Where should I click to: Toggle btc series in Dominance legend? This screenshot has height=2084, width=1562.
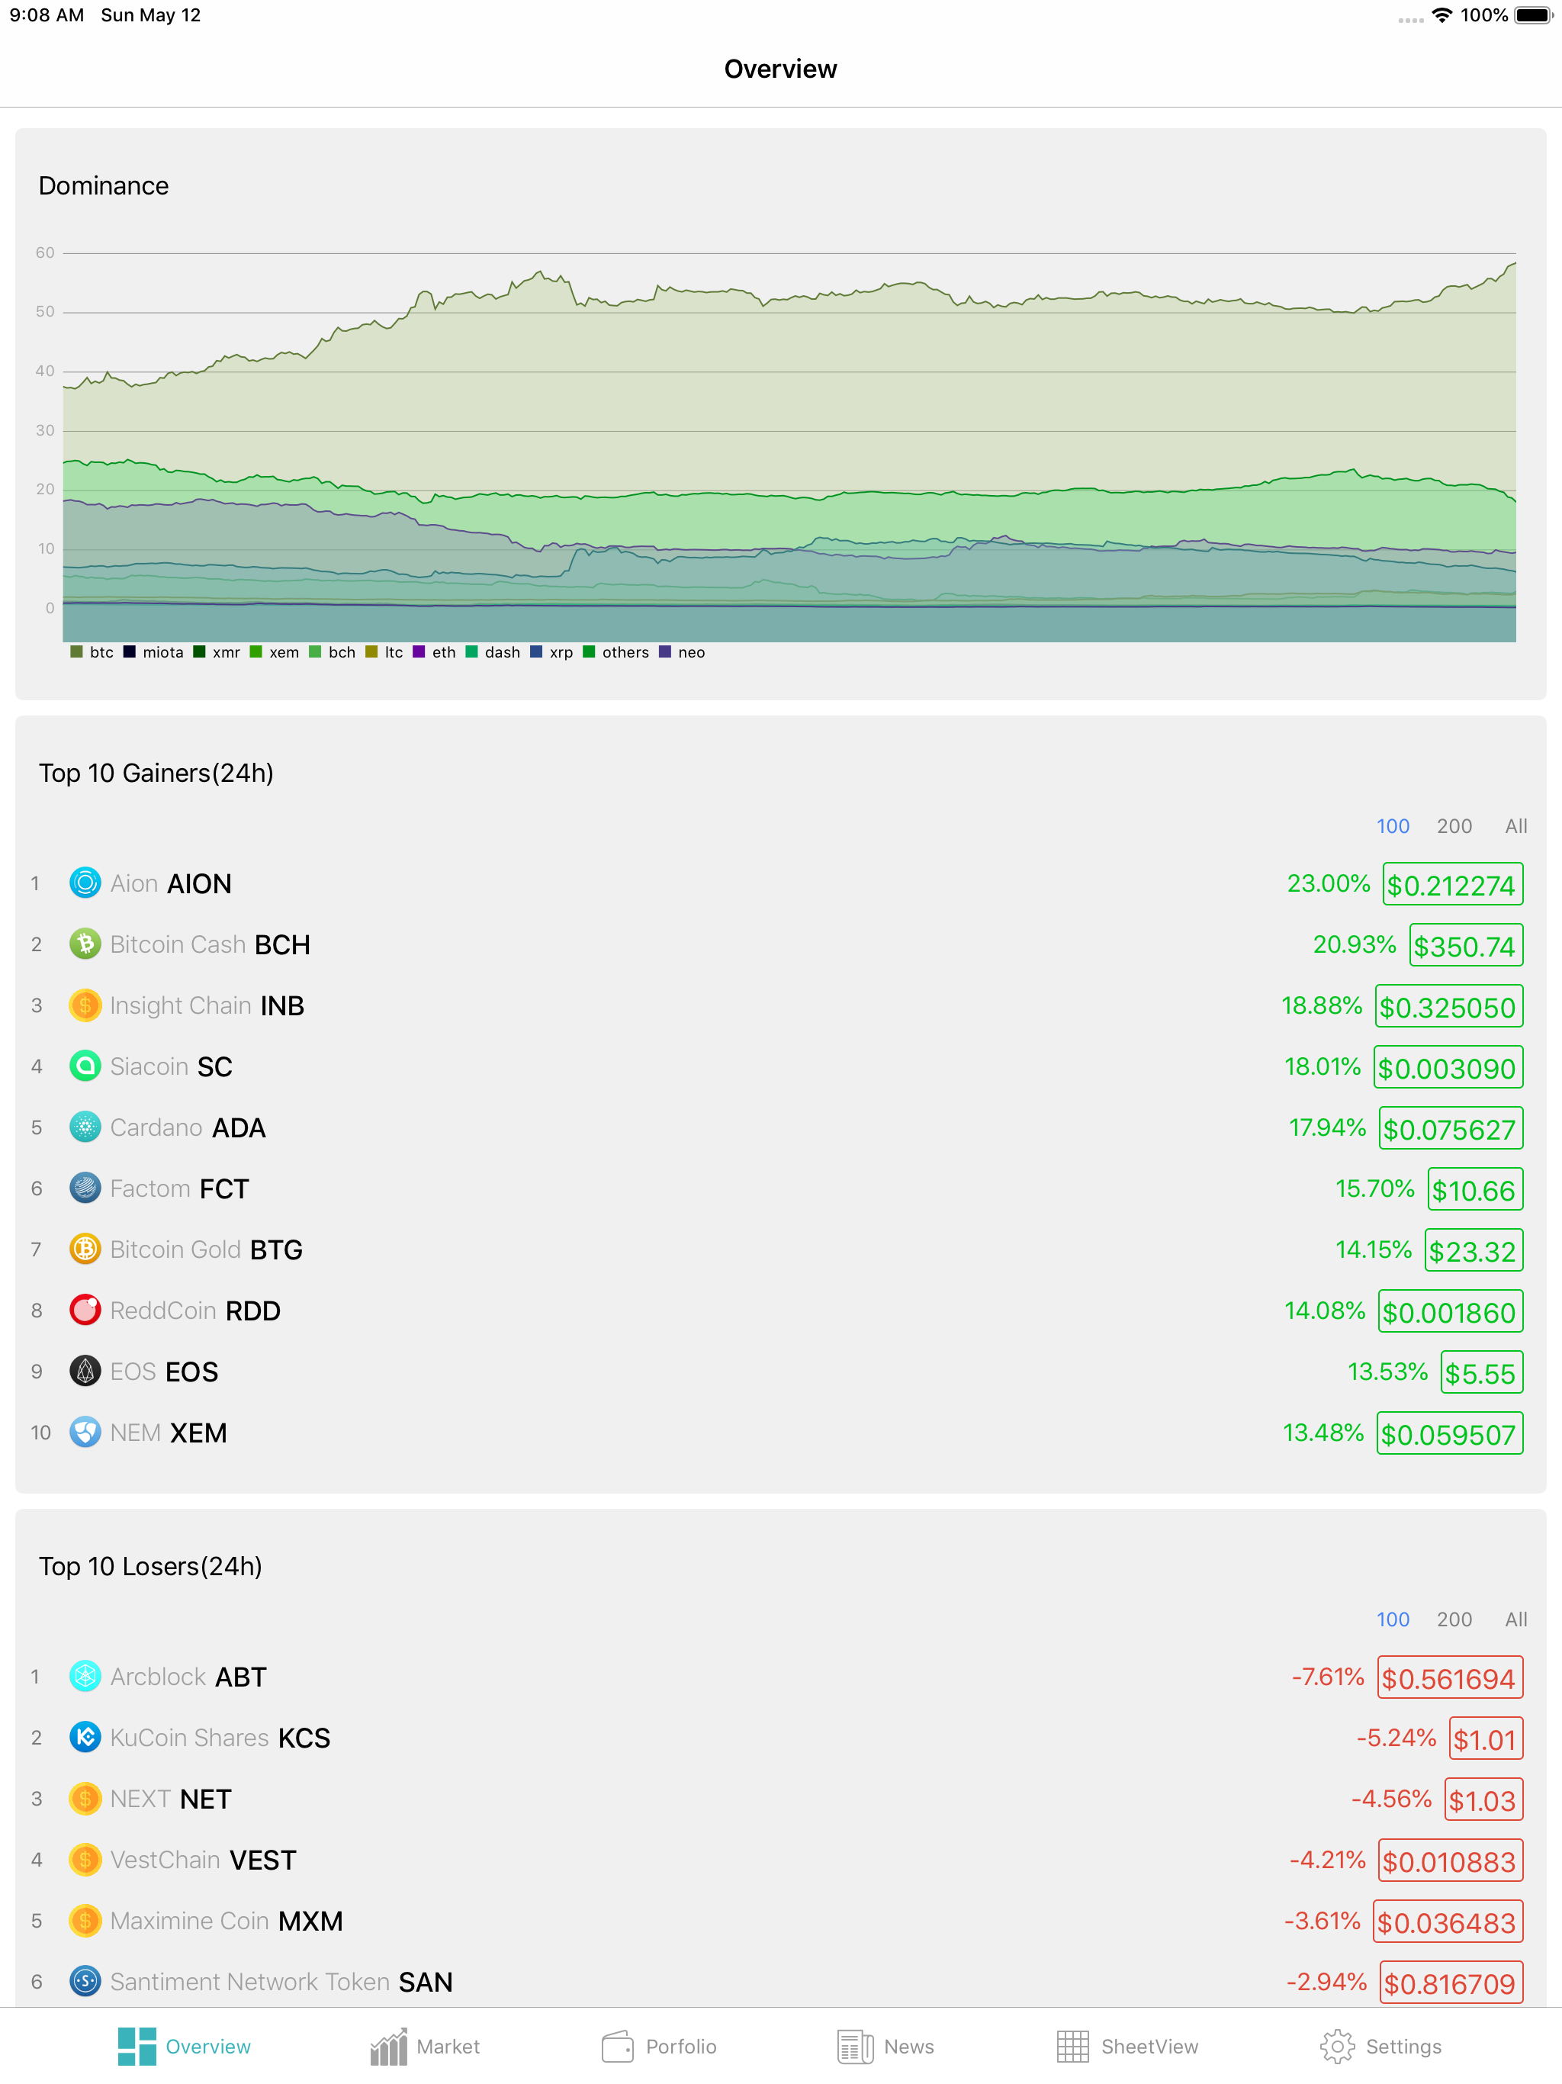(92, 652)
